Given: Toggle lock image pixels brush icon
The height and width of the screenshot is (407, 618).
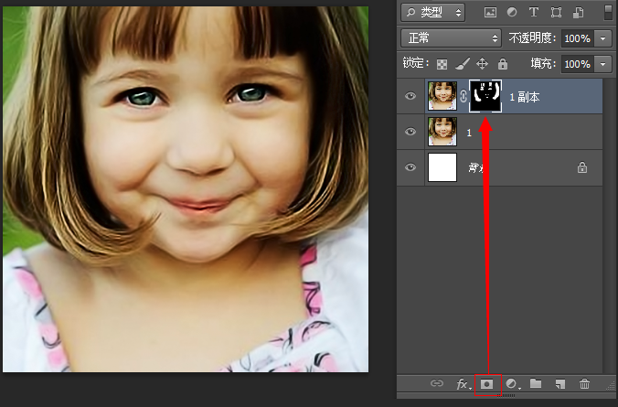Looking at the screenshot, I should pyautogui.click(x=463, y=64).
